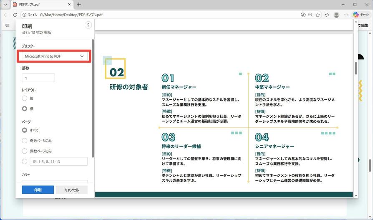The width and height of the screenshot is (373, 220).
Task: Click the zoom out magnifier icon
Action: tap(310, 15)
